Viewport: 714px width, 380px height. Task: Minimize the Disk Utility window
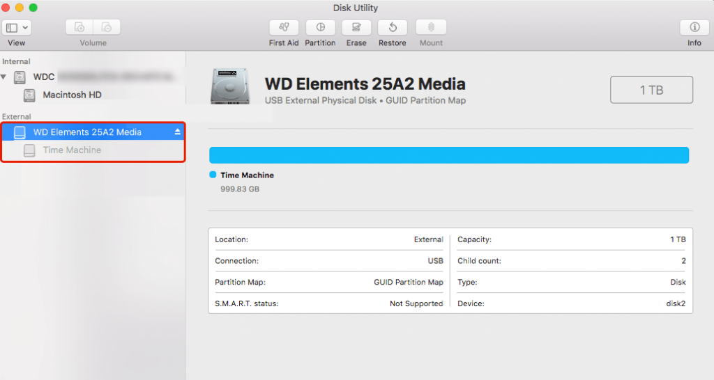pyautogui.click(x=19, y=7)
